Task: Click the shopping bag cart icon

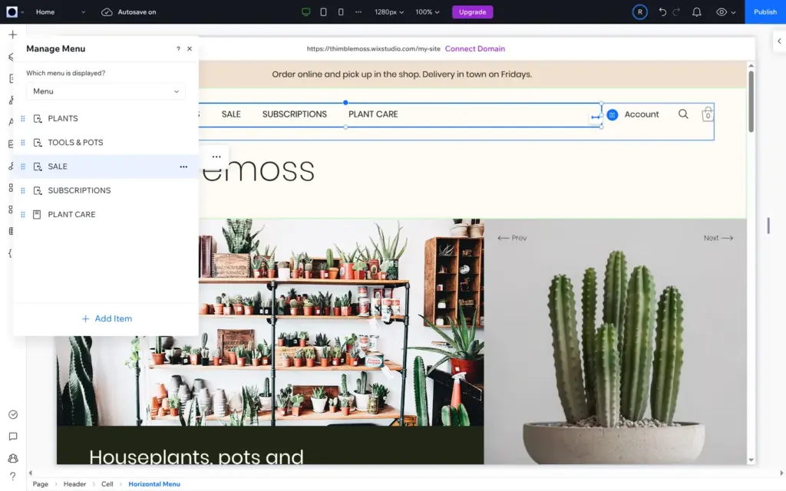Action: [x=707, y=114]
